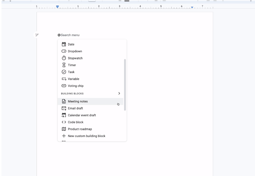Click the Variable icon

(64, 79)
